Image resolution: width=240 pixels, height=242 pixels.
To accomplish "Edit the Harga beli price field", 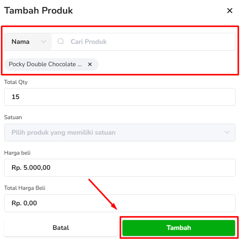I will (119, 168).
